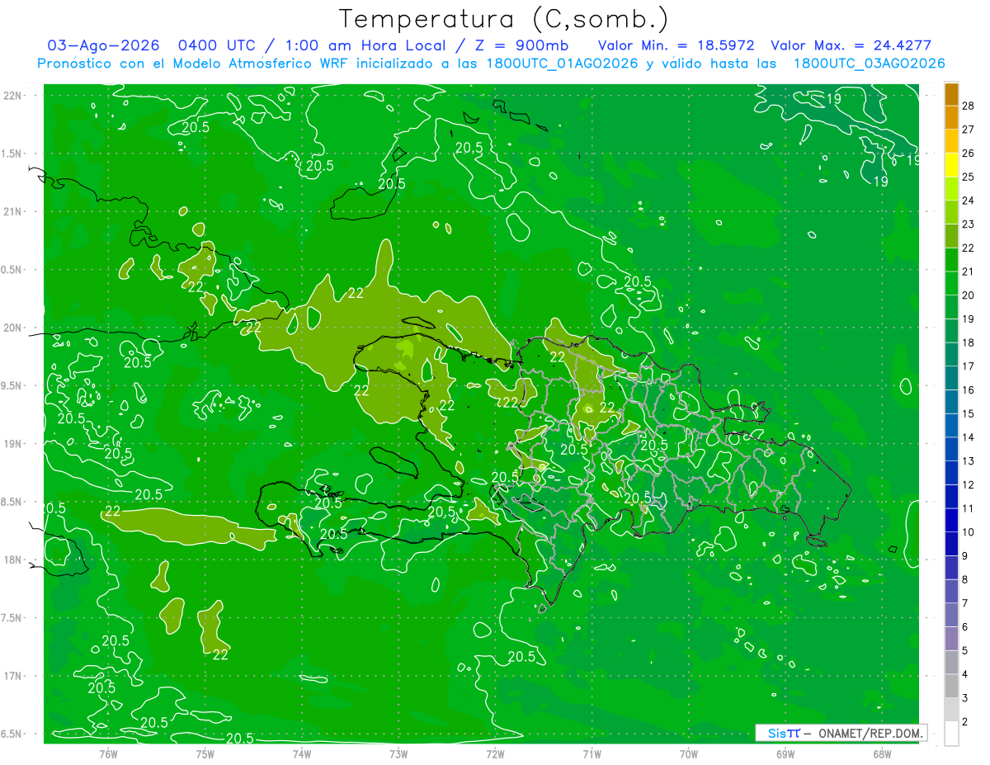This screenshot has width=990, height=765.
Task: Click the purple swatch between 5 and 6
Action: coord(951,639)
